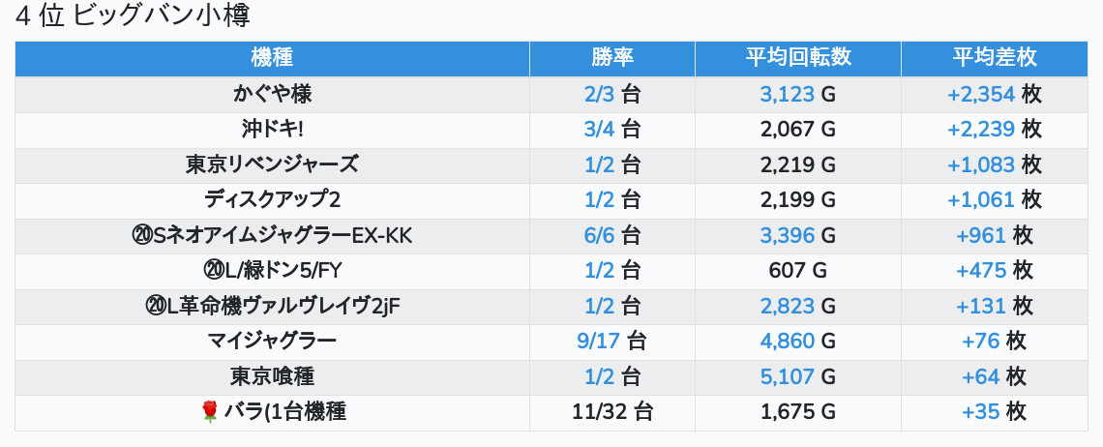Click the ⑳L革命機ヴァルヴレイヴ2jF row name
The image size is (1103, 447).
pos(272,306)
